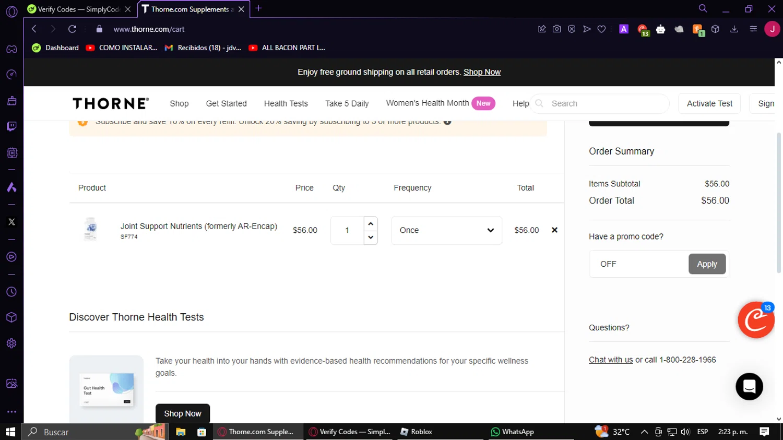
Task: Open GX Corner gamepad sidebar icon
Action: [11, 50]
